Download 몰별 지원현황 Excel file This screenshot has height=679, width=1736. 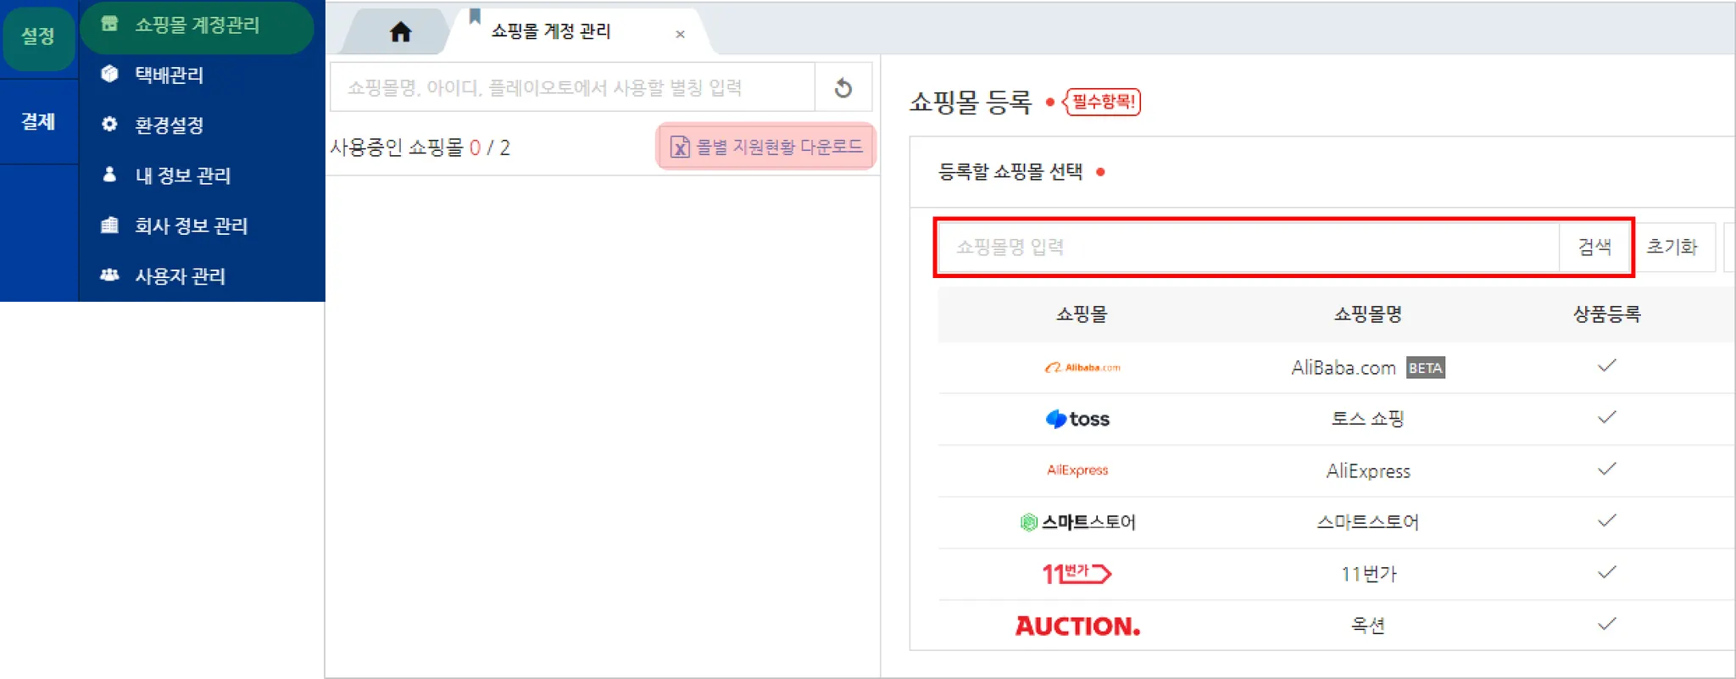pos(766,147)
